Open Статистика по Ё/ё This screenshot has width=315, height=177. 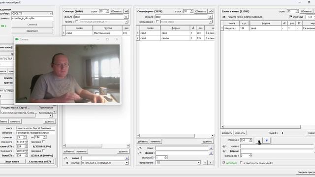click(40, 162)
